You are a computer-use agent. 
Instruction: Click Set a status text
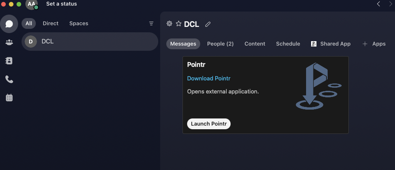(x=62, y=4)
